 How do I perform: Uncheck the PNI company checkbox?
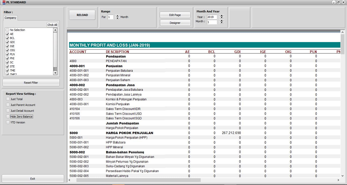pyautogui.click(x=7, y=58)
